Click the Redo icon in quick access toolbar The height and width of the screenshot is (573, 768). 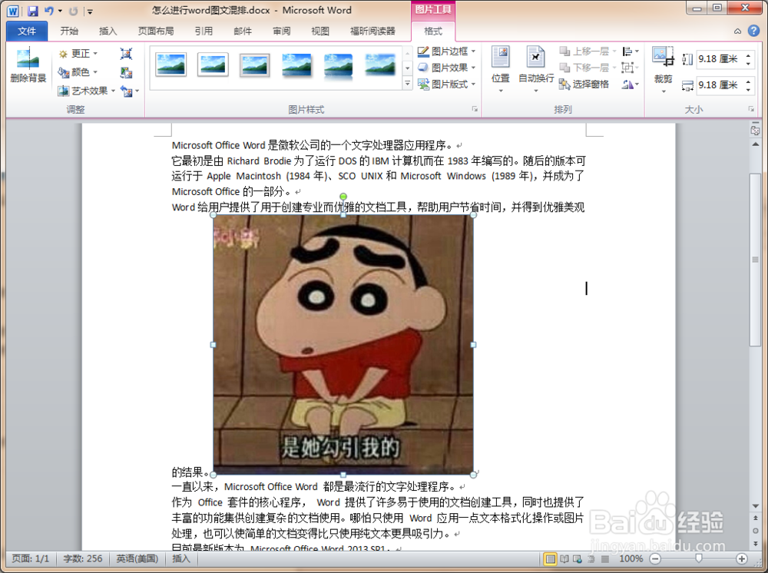74,11
